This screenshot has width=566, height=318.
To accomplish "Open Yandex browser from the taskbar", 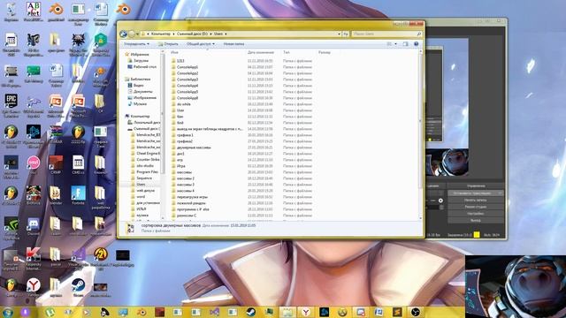I will [306, 312].
